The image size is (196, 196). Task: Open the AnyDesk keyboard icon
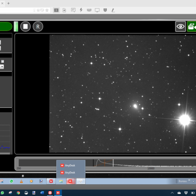[x=89, y=10]
